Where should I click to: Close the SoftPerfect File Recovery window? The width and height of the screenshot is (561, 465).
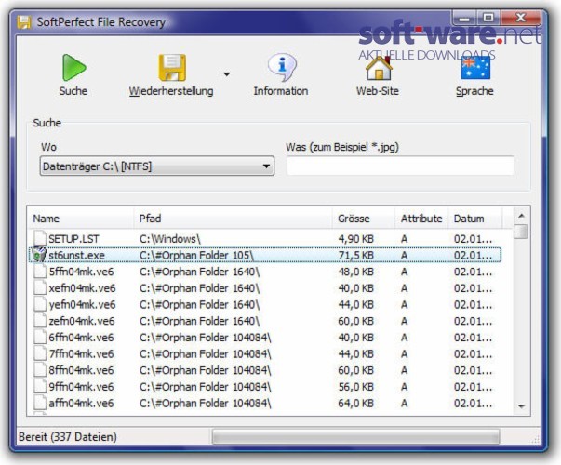click(521, 18)
